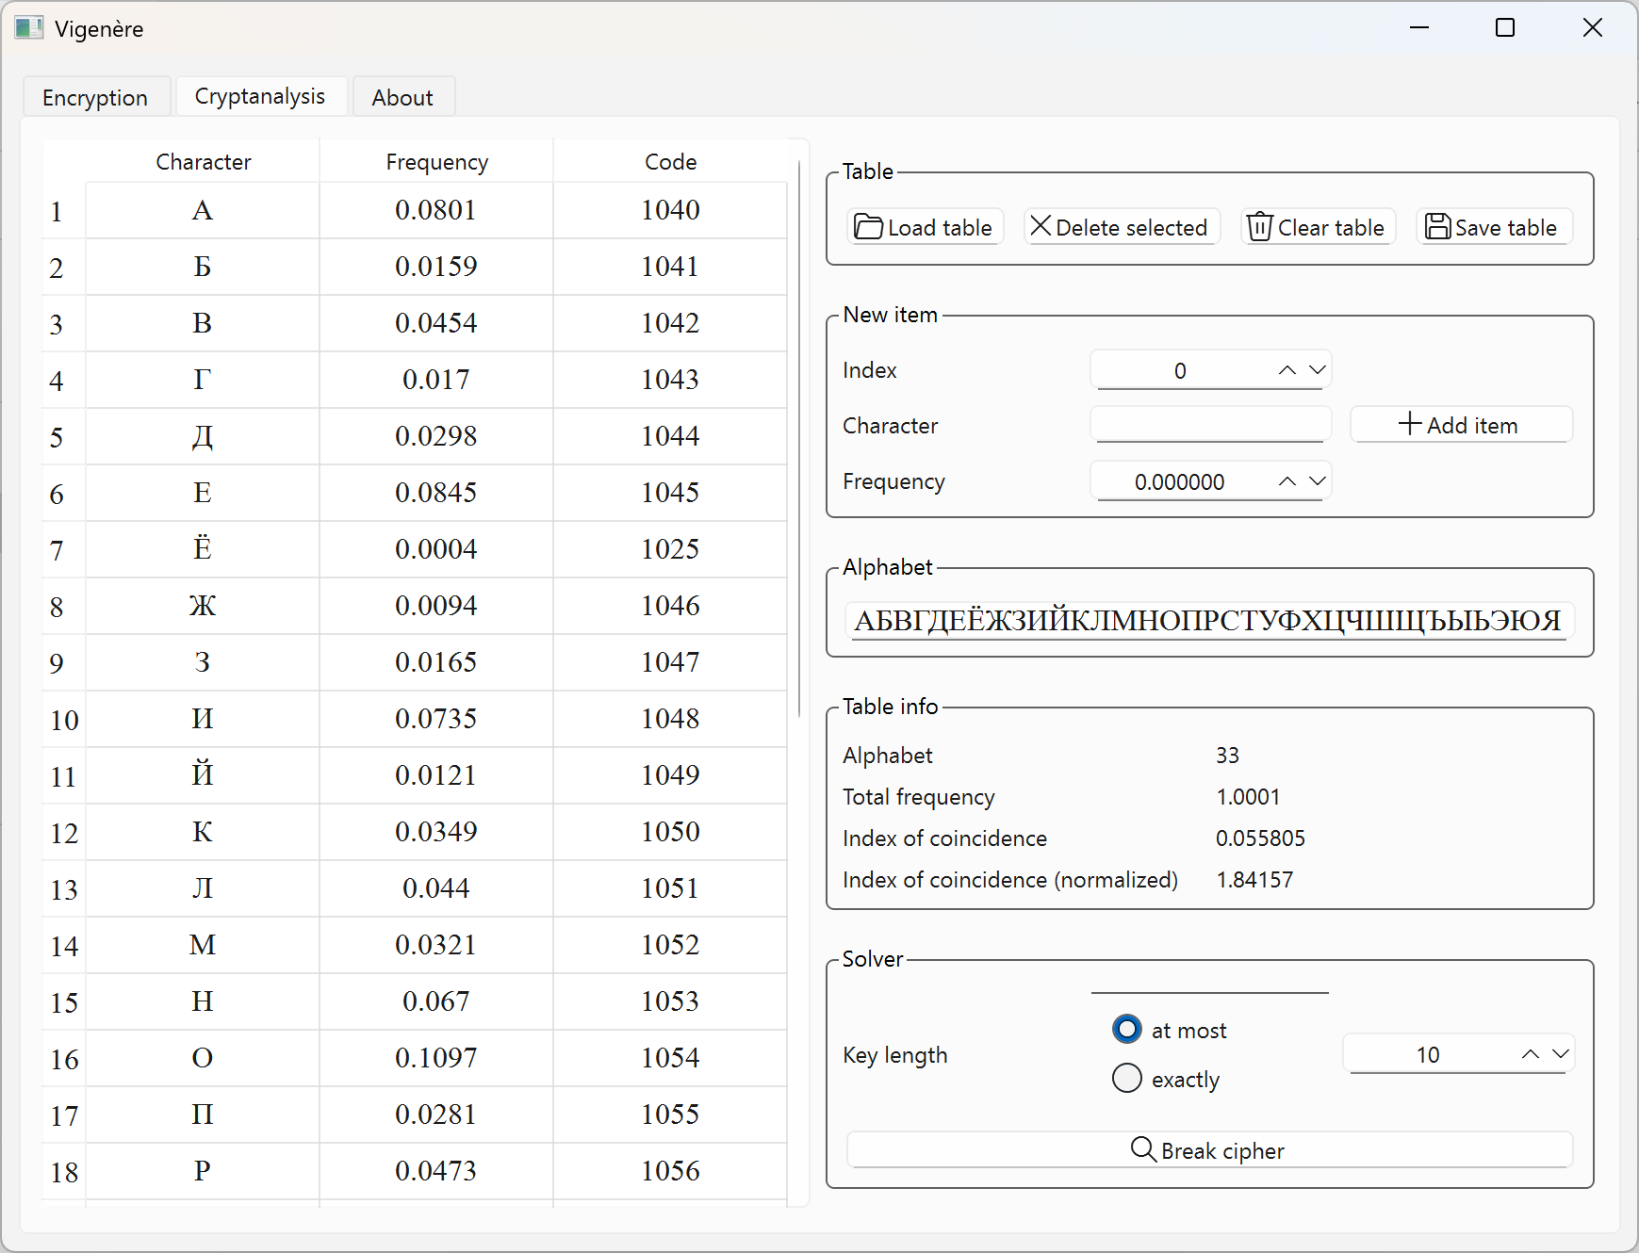Click the Load table folder icon
Screen dimensions: 1639x1253
click(x=868, y=227)
